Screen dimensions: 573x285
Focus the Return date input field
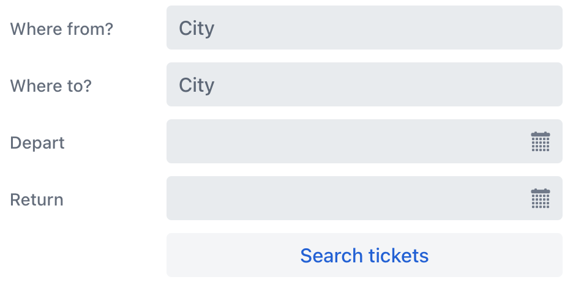click(343, 199)
